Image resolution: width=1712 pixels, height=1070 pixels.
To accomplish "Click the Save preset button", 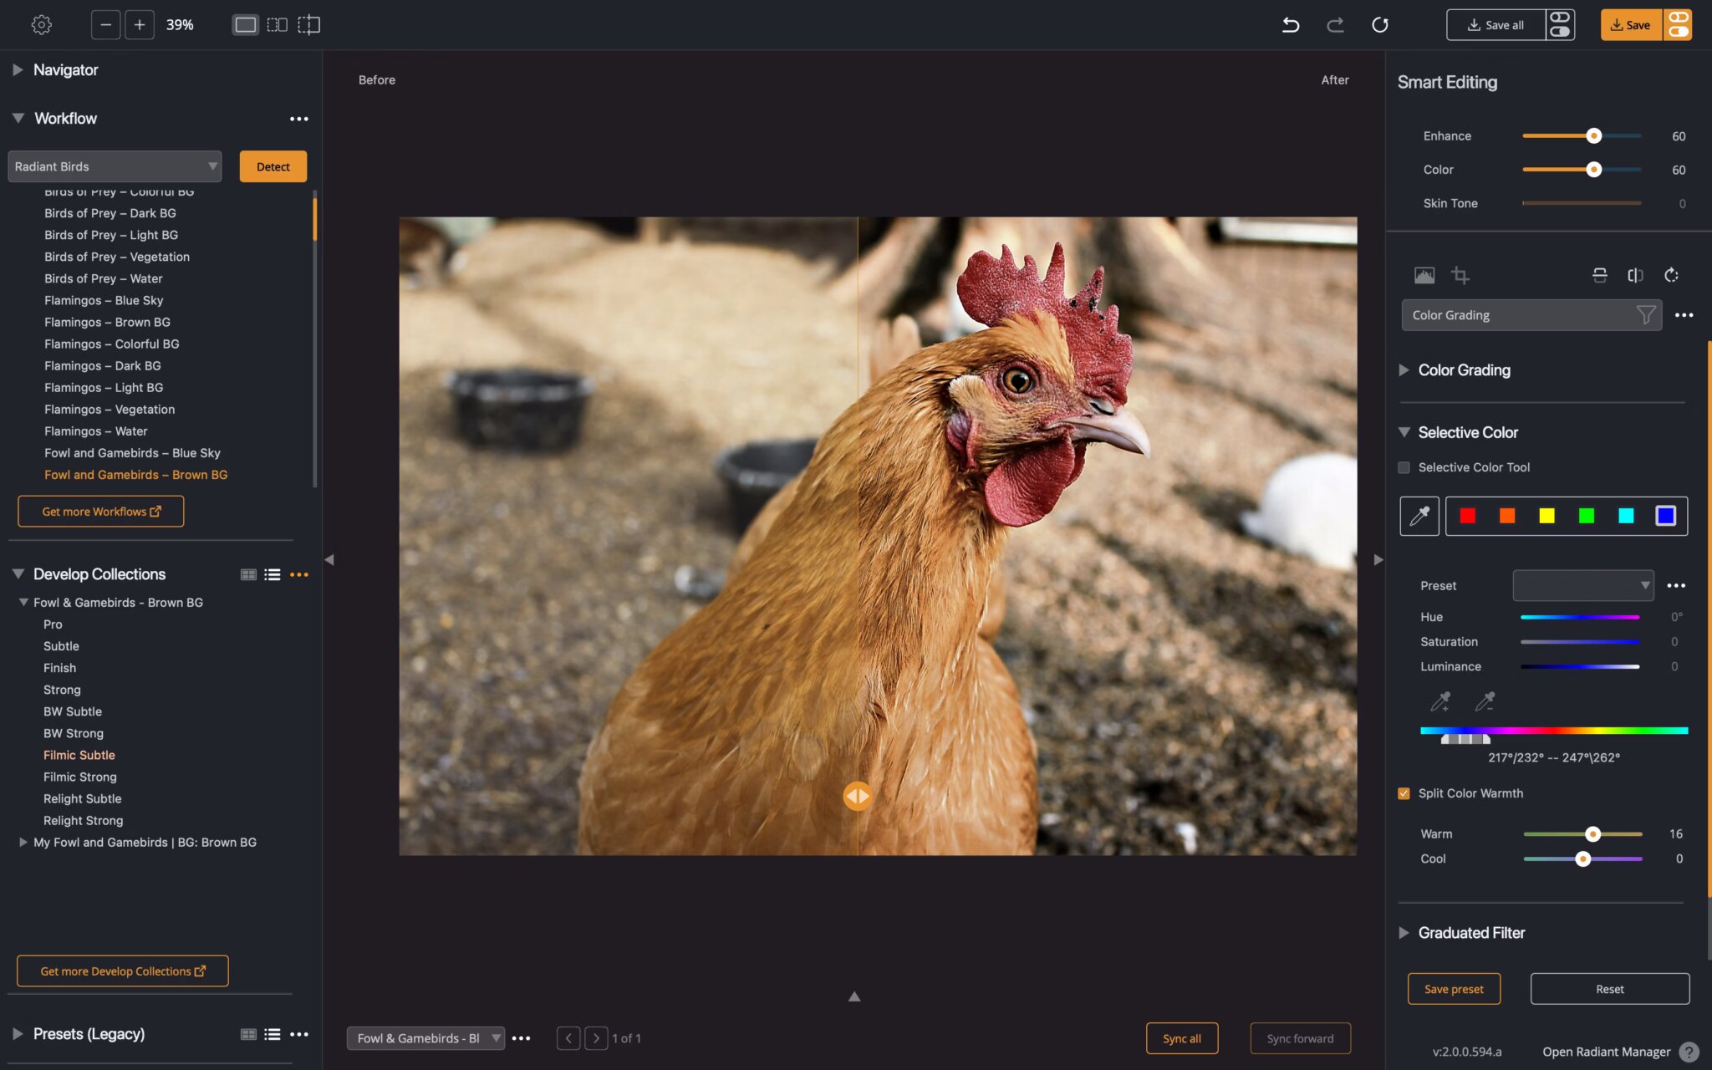I will [x=1454, y=989].
